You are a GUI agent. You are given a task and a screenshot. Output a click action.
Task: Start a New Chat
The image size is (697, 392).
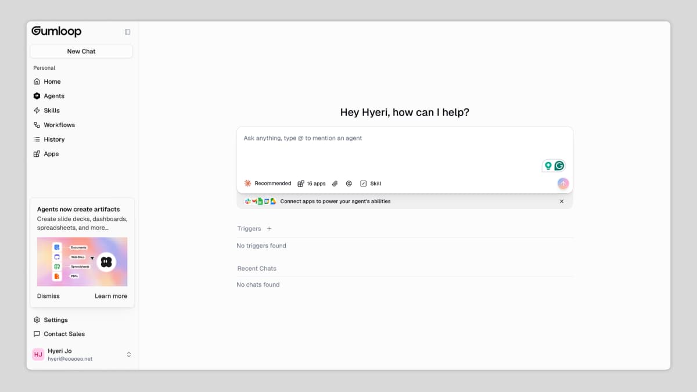click(x=81, y=51)
